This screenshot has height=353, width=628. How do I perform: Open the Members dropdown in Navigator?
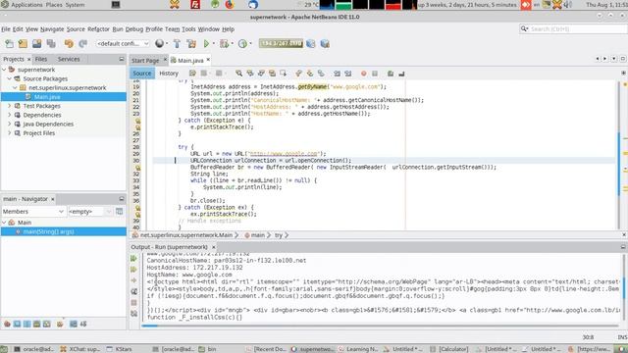point(33,212)
